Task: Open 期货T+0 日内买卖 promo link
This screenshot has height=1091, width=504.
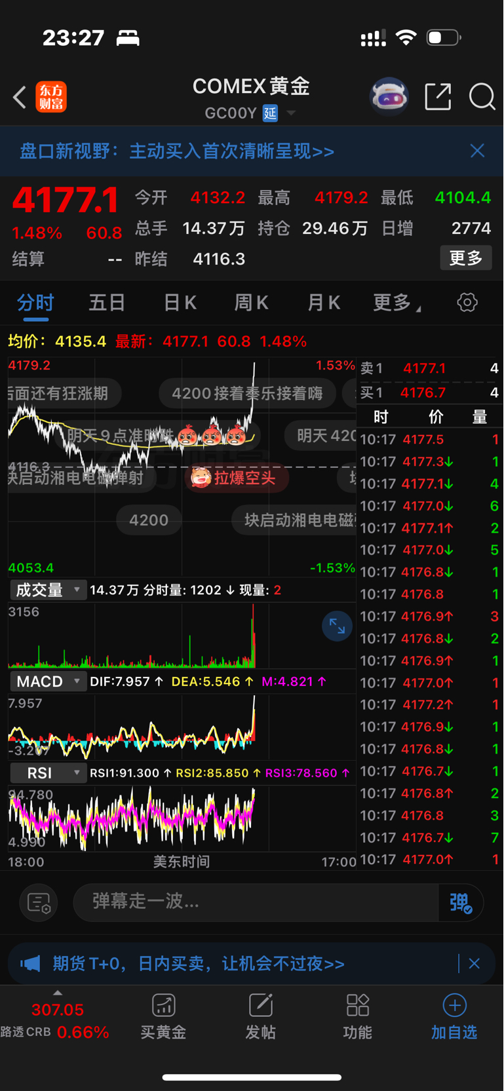Action: point(199,963)
